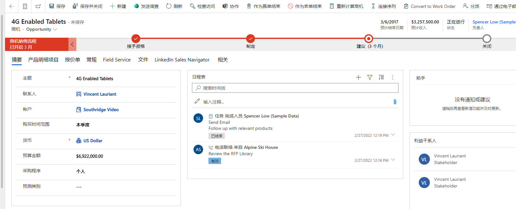This screenshot has height=209, width=516.
Task: Select the 制定 stage marker
Action: [x=251, y=39]
